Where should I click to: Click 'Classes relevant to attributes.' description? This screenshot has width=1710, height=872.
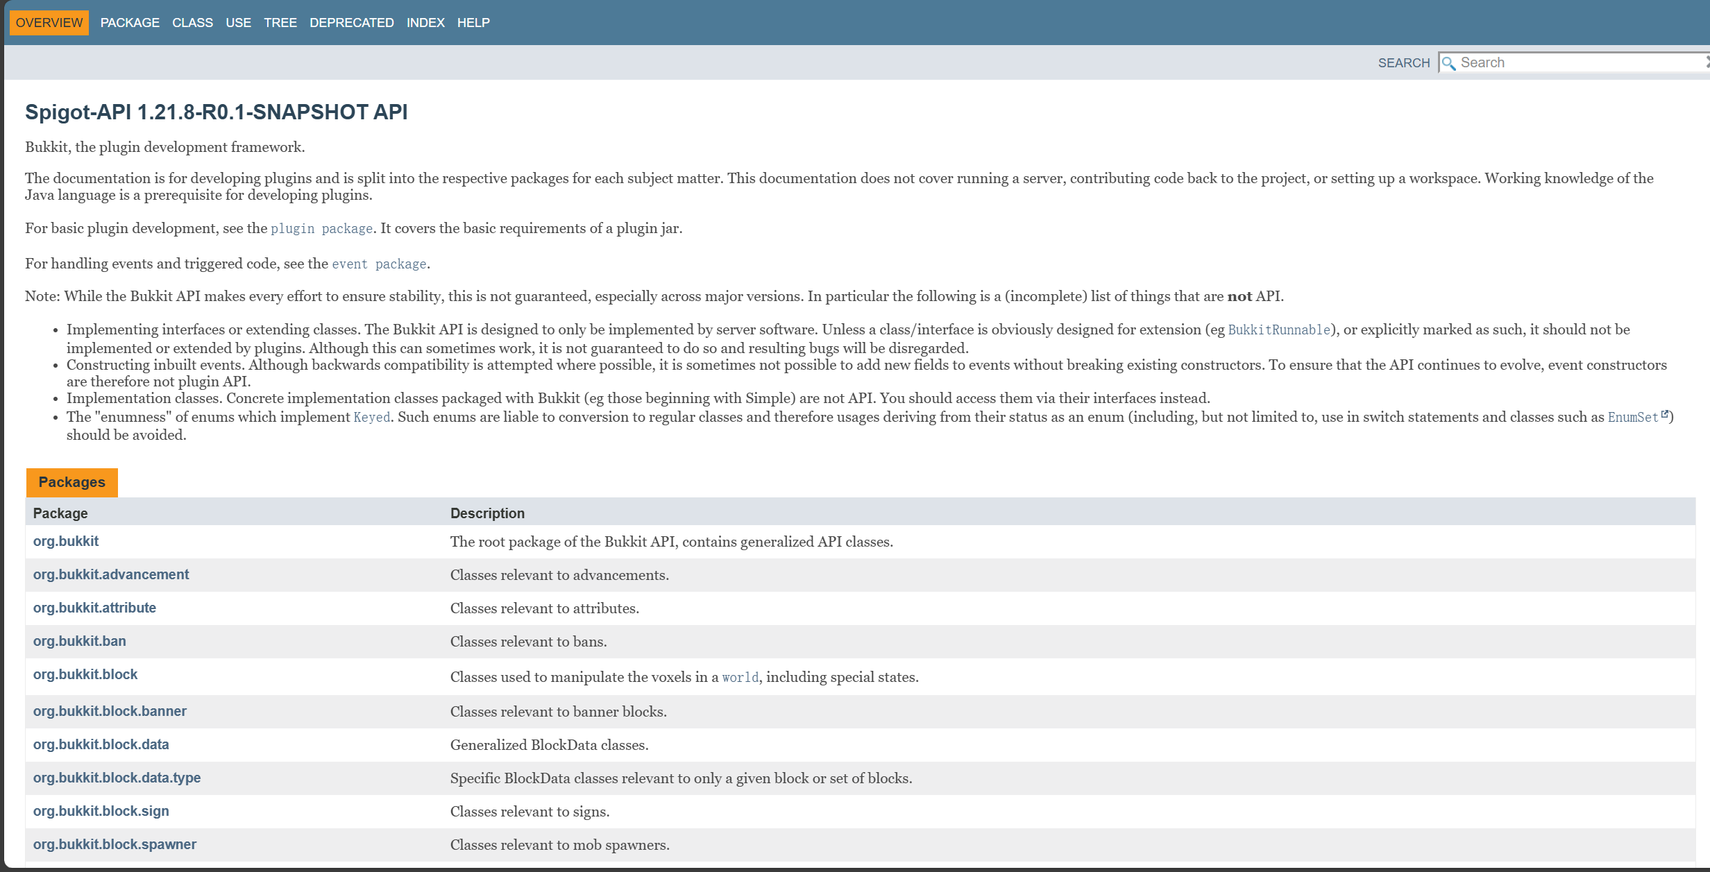(x=545, y=608)
